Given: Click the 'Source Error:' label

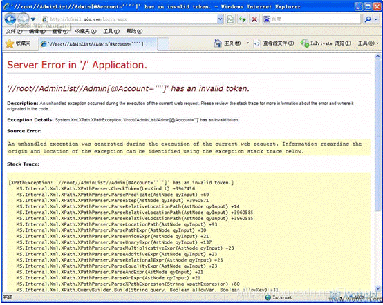Looking at the screenshot, I should tap(24, 131).
